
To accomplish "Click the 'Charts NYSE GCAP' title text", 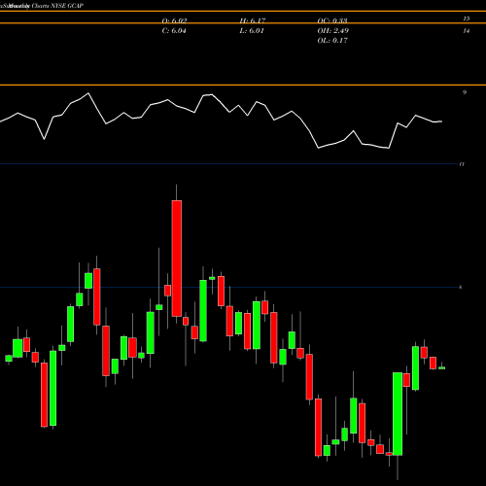I will click(57, 6).
